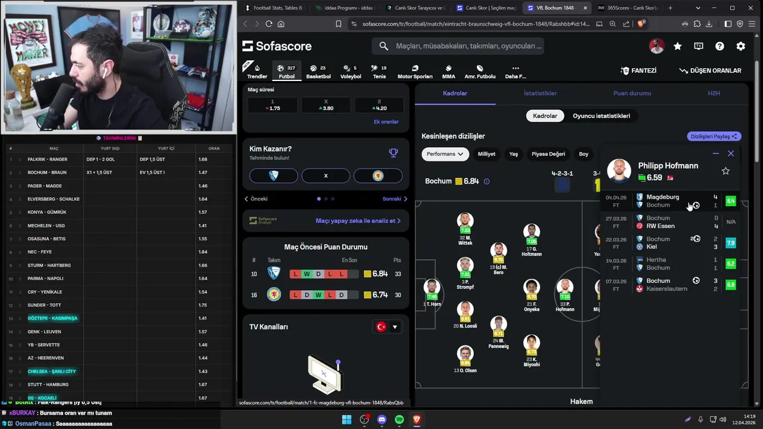Go to Sonraki card
The width and height of the screenshot is (763, 429).
[x=395, y=199]
